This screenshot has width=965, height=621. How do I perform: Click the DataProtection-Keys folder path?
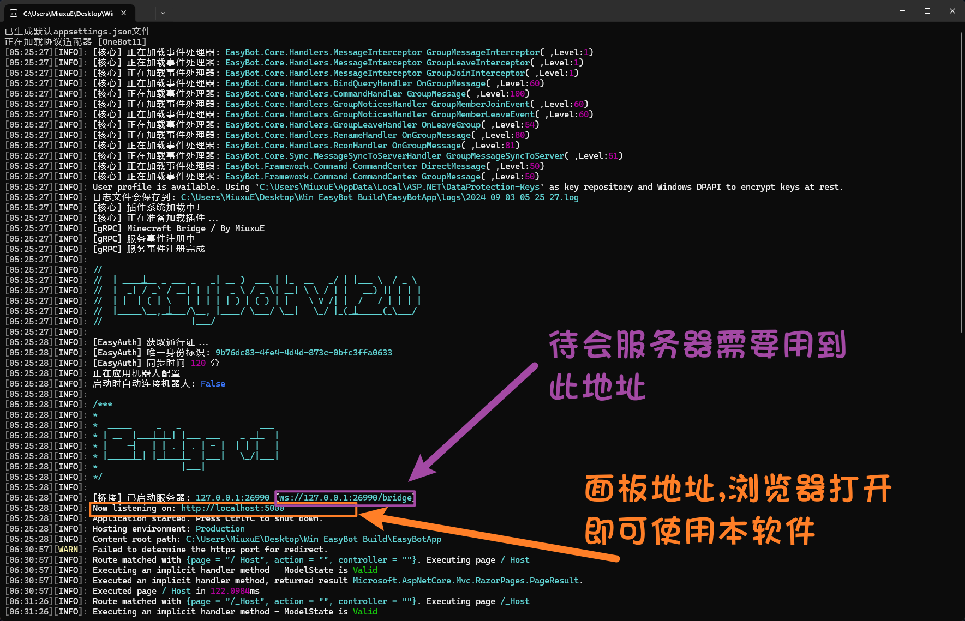point(399,187)
